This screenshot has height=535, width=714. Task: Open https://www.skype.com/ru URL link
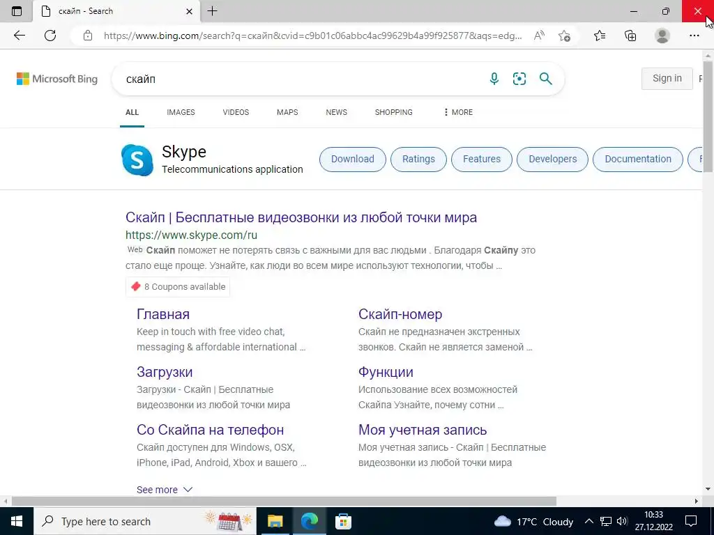coord(191,235)
